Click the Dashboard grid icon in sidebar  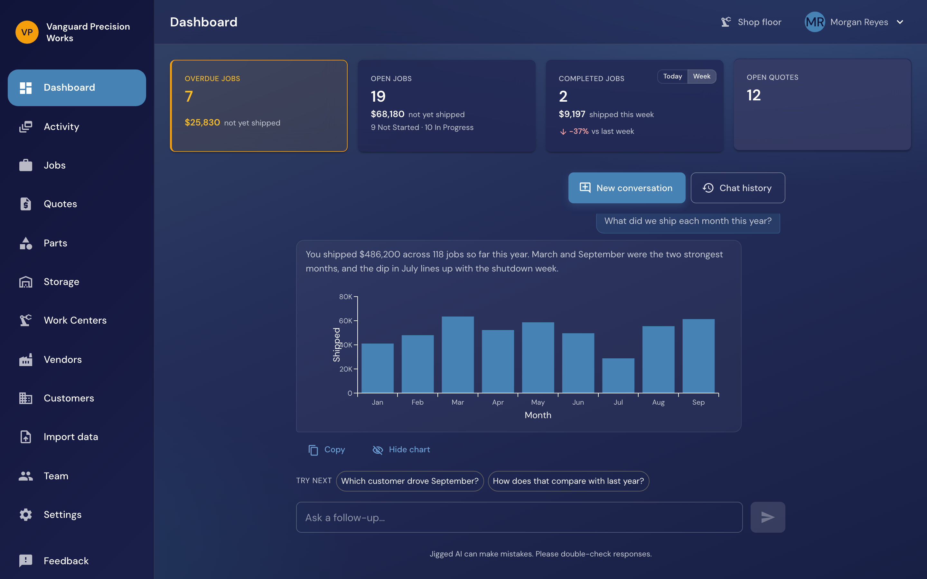[x=26, y=88]
